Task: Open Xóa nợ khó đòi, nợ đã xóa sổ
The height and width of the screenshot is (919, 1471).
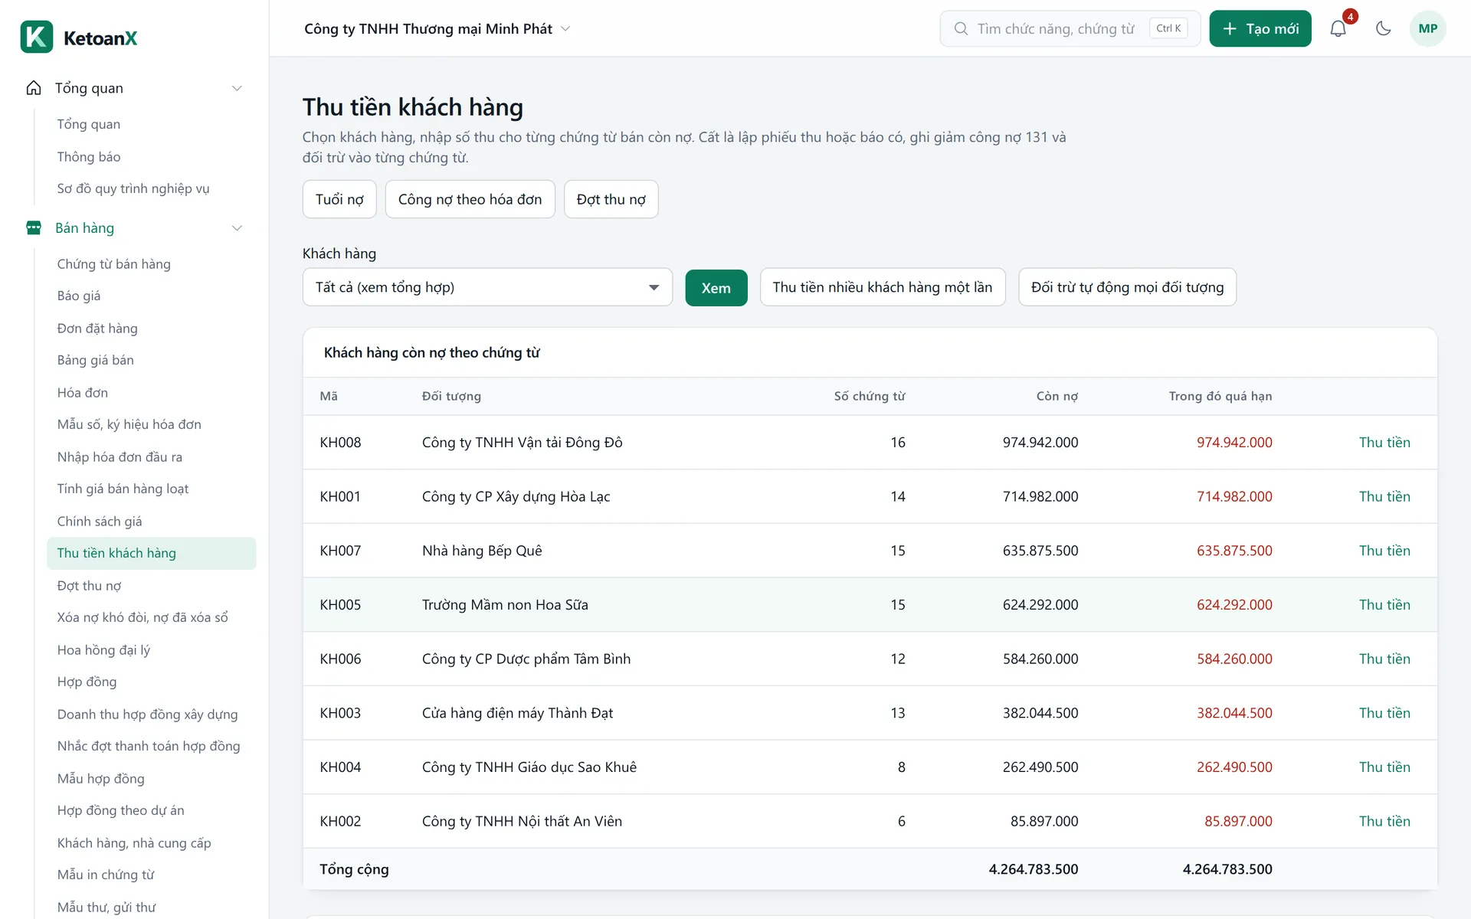Action: [143, 617]
